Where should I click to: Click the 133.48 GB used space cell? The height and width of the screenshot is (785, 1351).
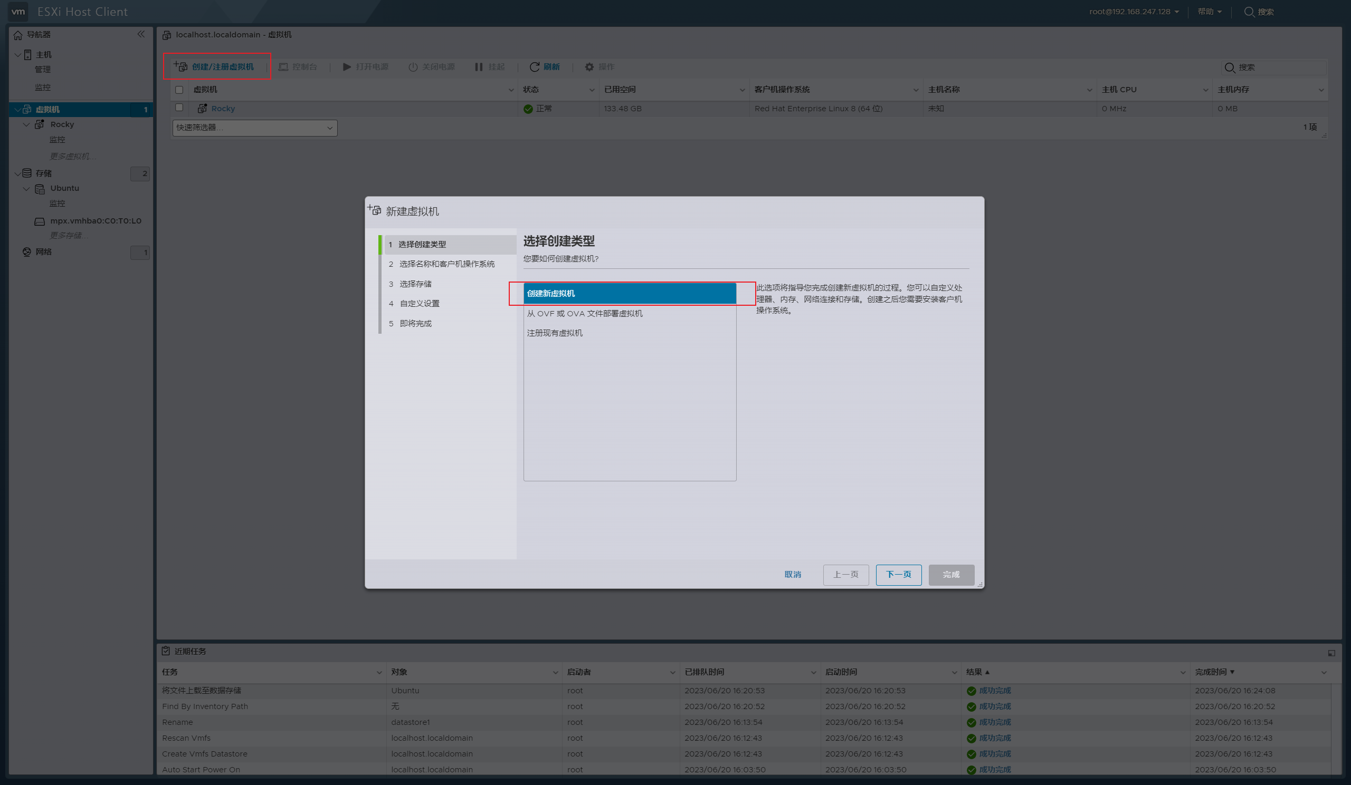click(622, 109)
